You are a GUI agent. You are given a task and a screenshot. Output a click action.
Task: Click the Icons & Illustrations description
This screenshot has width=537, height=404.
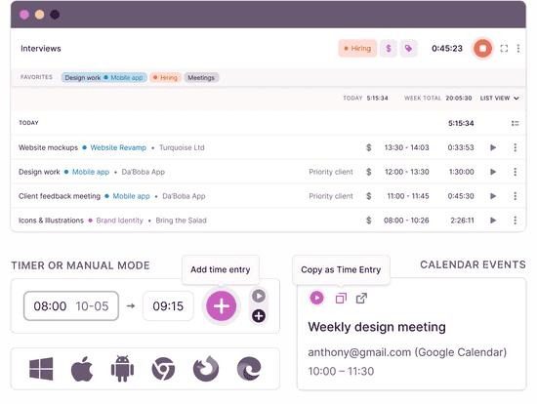click(51, 221)
